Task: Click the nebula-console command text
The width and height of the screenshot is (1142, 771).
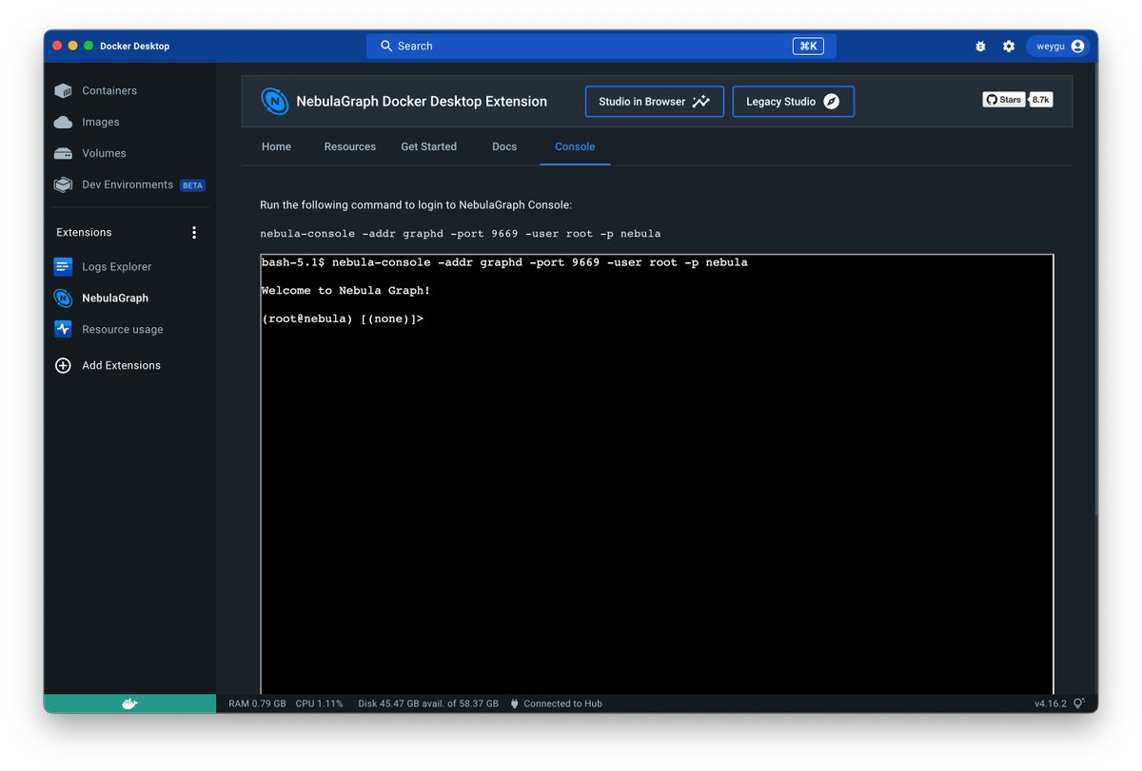Action: (x=461, y=234)
